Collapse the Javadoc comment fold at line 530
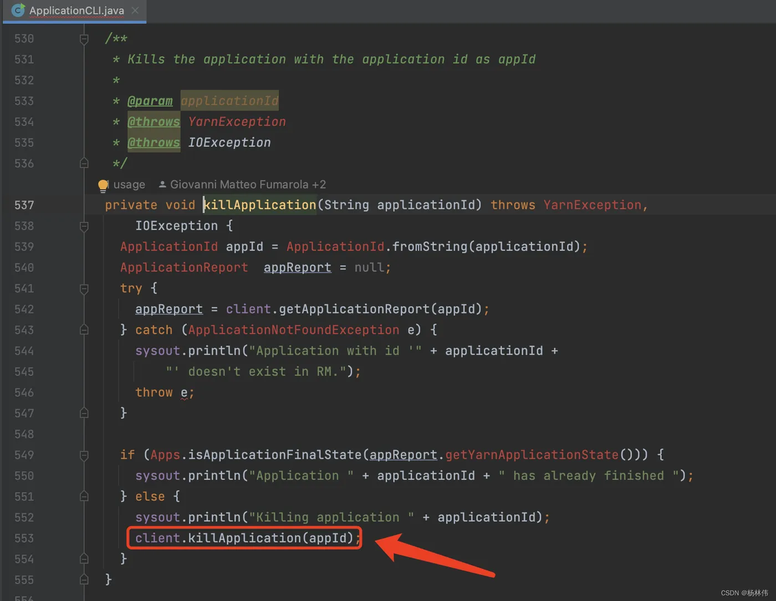This screenshot has width=776, height=601. pyautogui.click(x=84, y=39)
